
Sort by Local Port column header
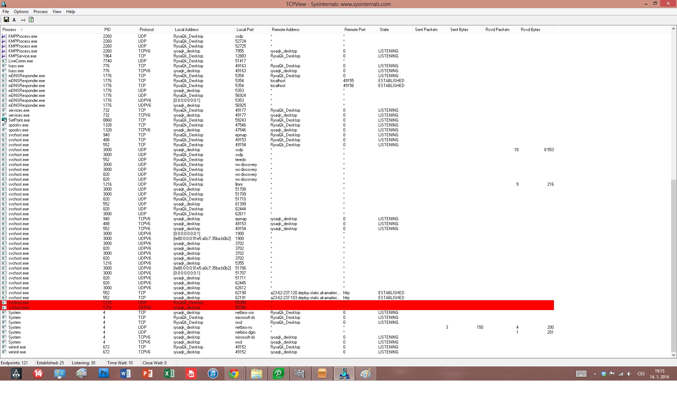(245, 30)
